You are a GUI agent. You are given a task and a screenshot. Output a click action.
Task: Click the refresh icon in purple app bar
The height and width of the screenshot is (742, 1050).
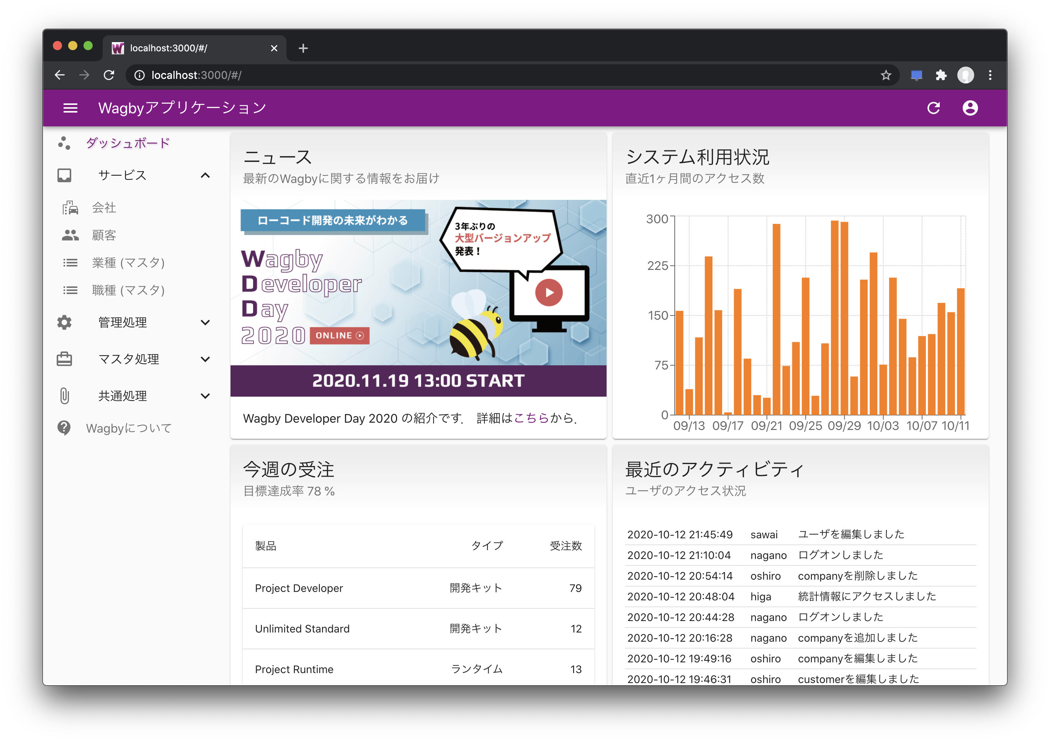coord(933,108)
